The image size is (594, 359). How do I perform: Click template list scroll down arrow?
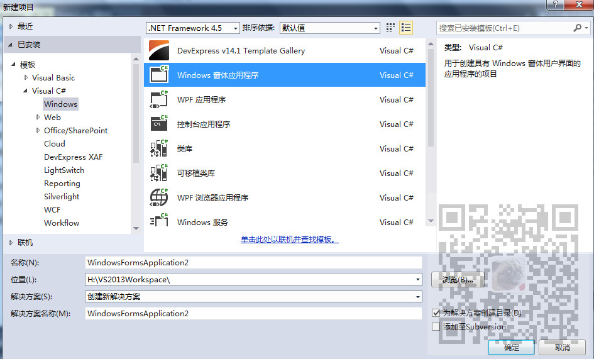(431, 221)
